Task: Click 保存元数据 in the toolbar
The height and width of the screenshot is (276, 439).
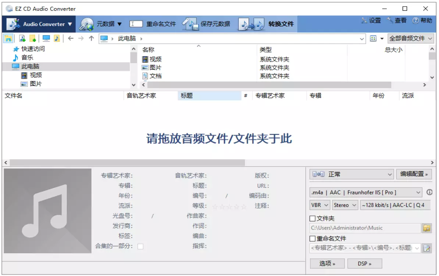Action: (x=206, y=24)
